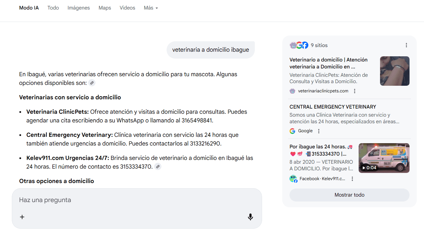Open source link icon after Kelev911 entry
Image resolution: width=424 pixels, height=235 pixels.
coord(158,167)
